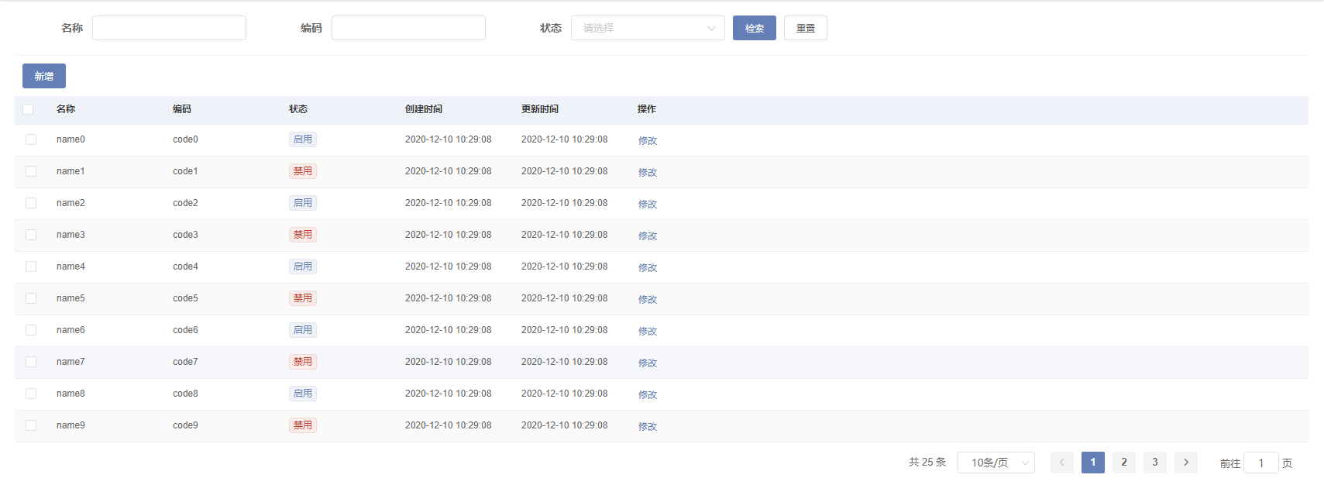Click the previous page arrow in pagination
Viewport: 1324px width, 485px height.
point(1061,463)
